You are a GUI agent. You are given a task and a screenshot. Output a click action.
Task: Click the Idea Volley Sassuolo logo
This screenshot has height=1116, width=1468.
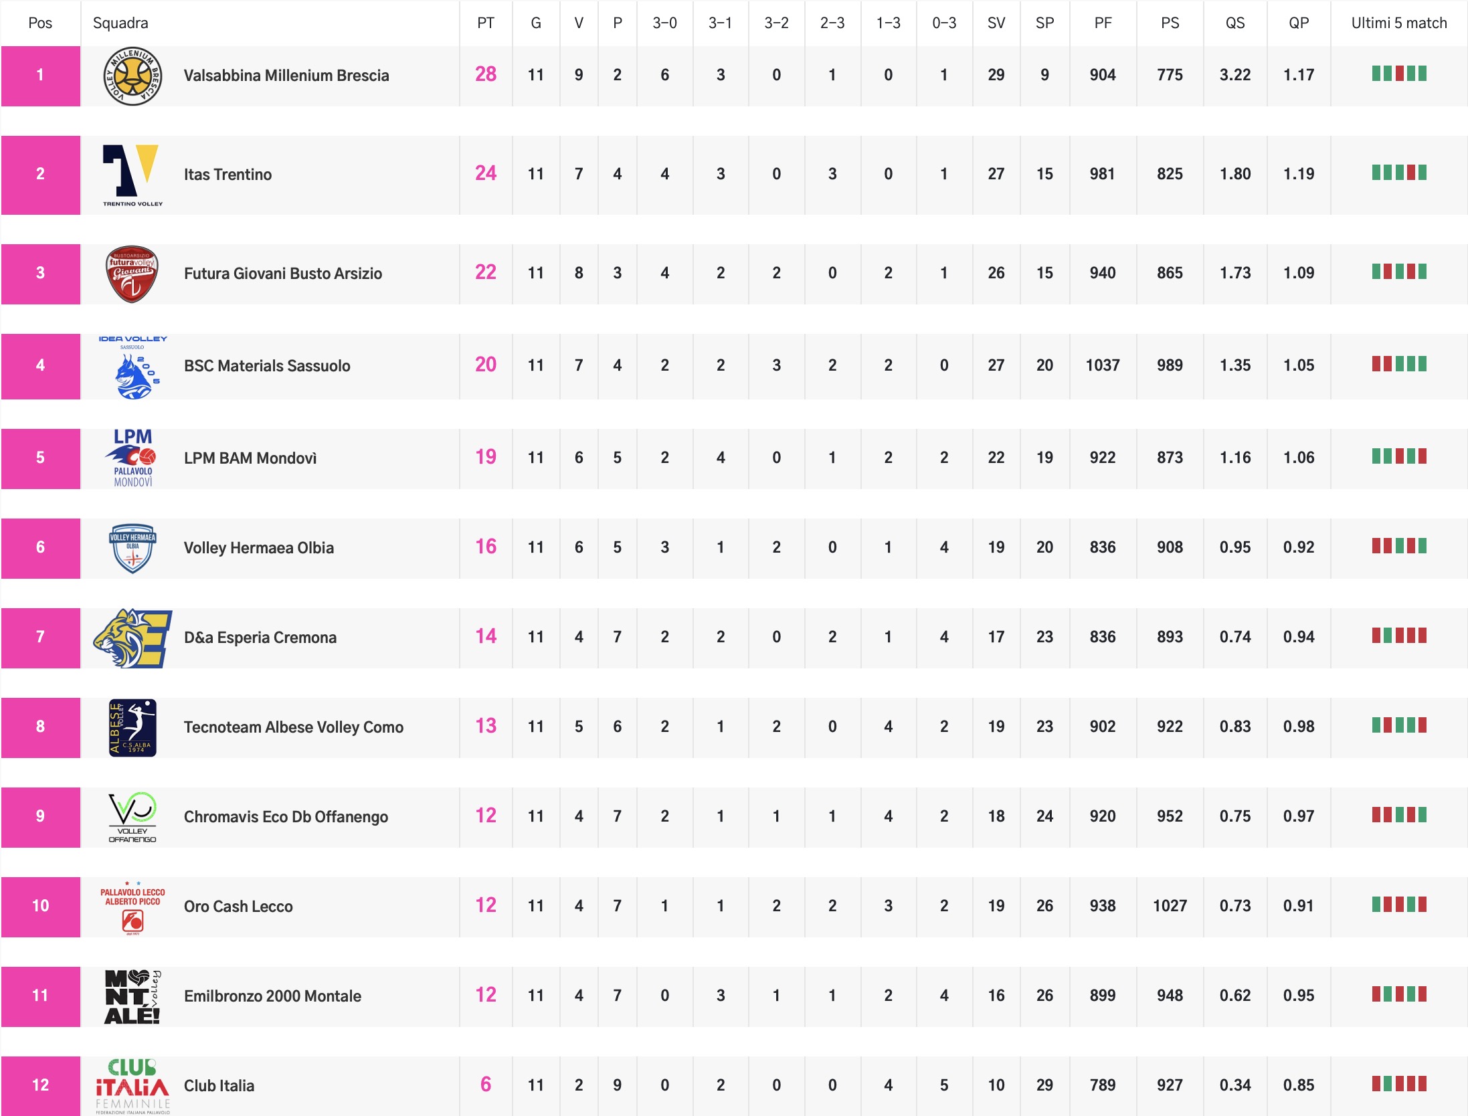[x=132, y=367]
